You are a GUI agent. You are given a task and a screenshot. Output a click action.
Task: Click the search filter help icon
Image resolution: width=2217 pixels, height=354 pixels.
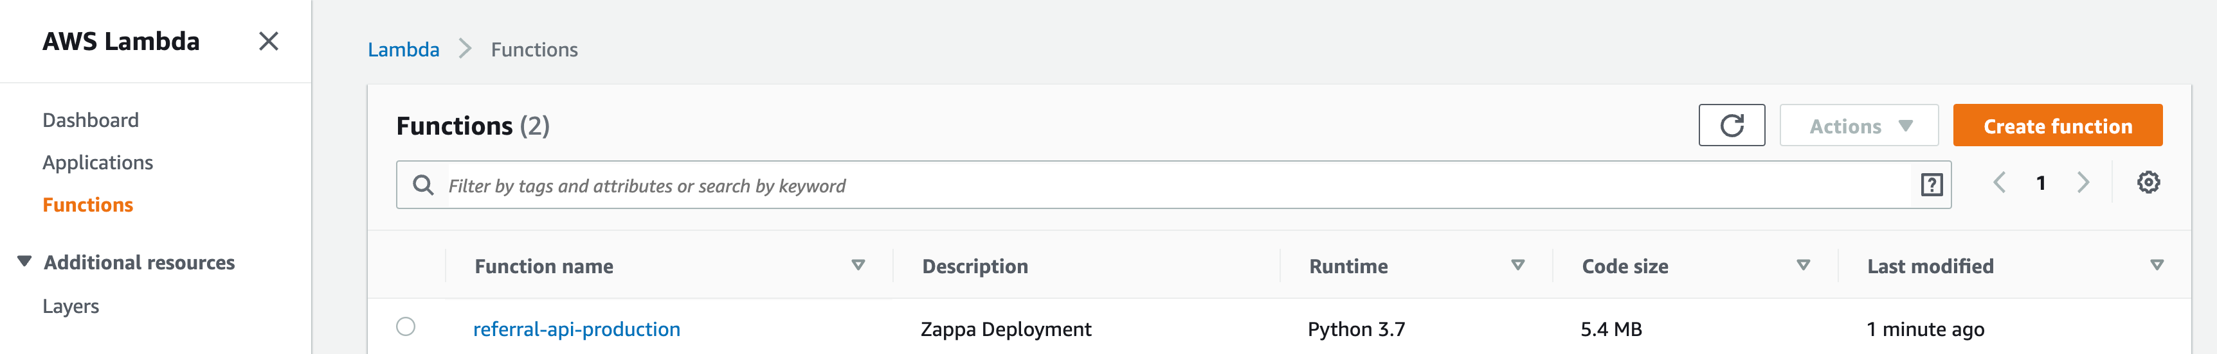1932,185
